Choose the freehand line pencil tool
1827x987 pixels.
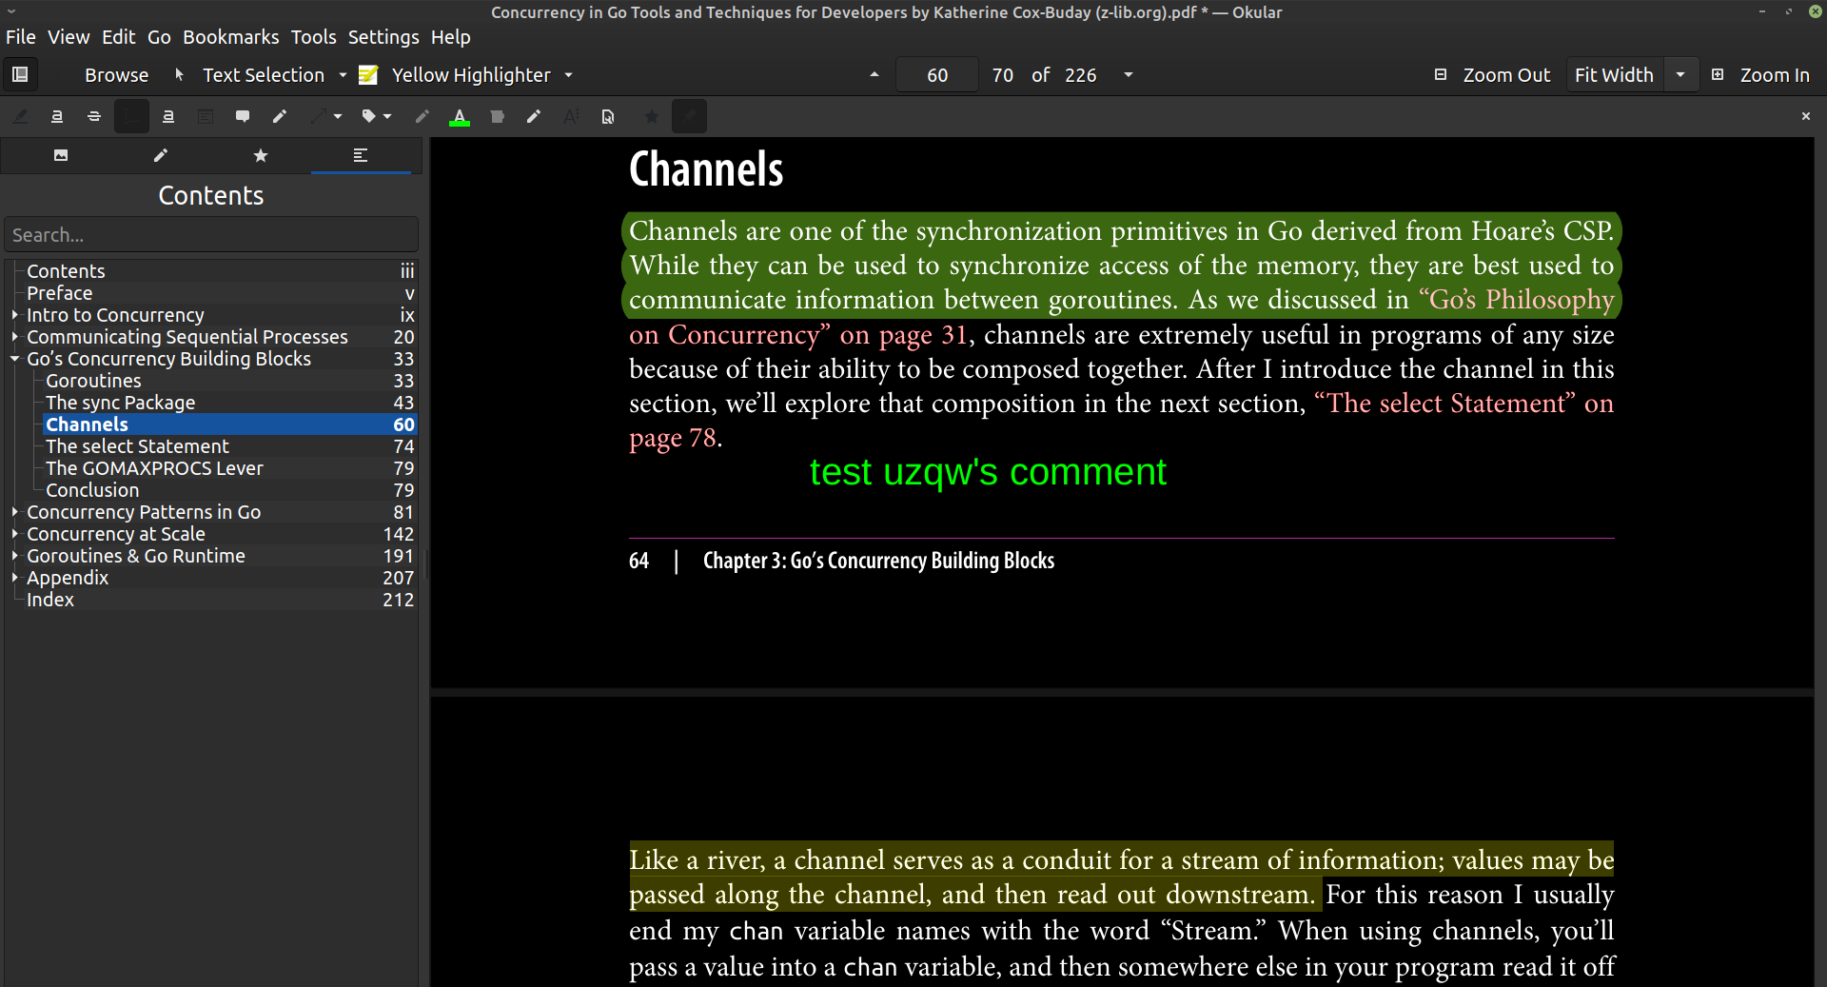pos(280,117)
